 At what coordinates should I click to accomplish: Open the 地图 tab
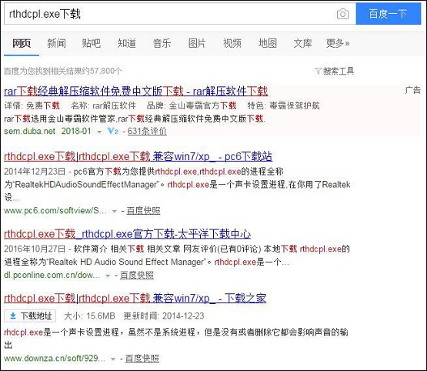coord(268,43)
